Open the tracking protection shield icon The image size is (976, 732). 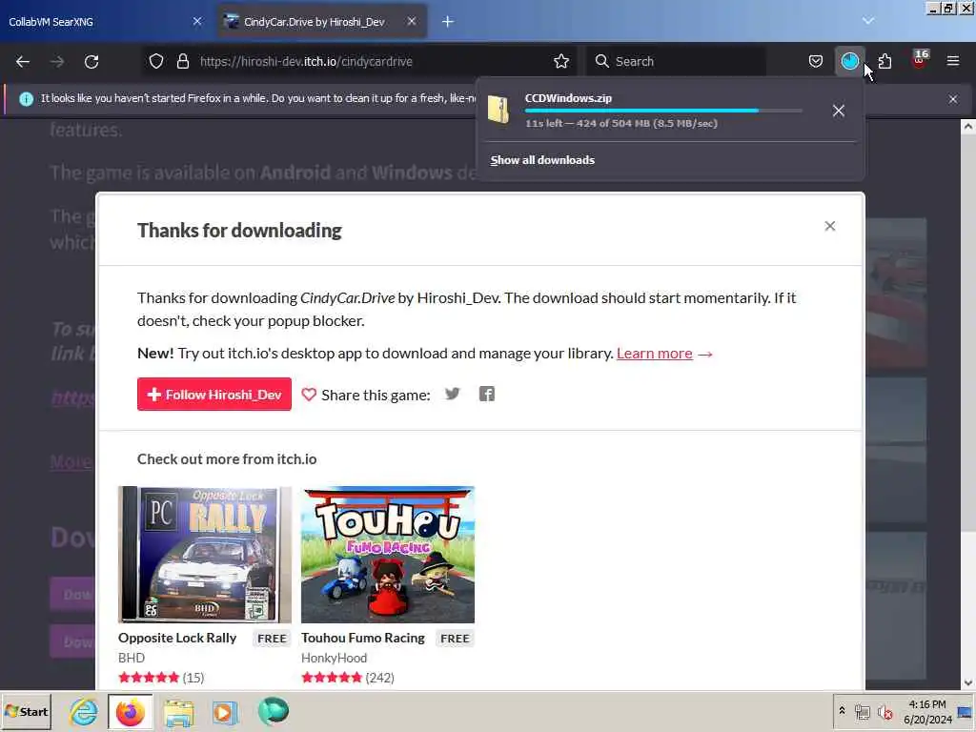pos(156,62)
